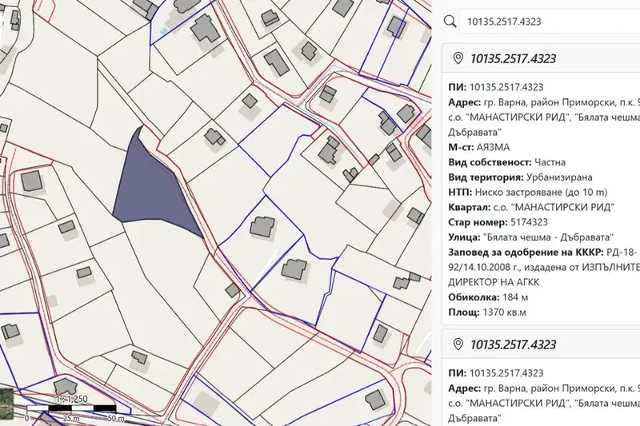This screenshot has height=426, width=640.
Task: Focus the search field containing 10135.2517.4323
Action: [550, 22]
